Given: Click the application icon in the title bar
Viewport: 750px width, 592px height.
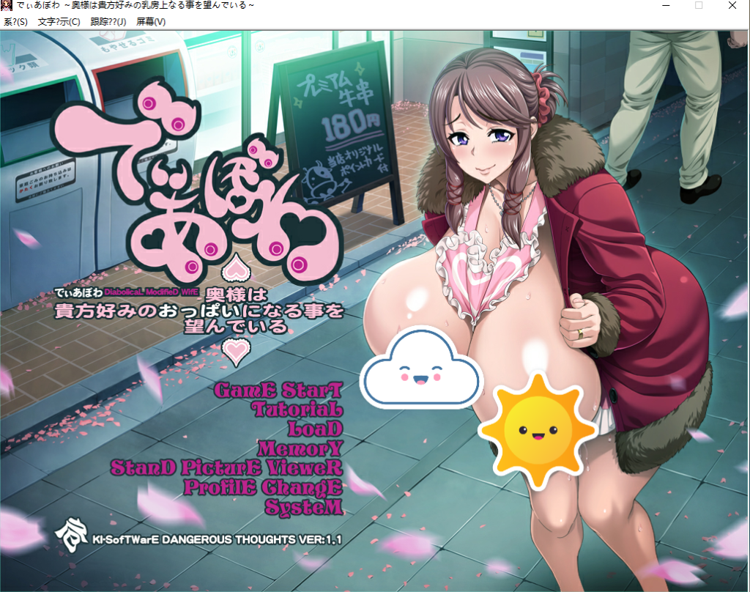Looking at the screenshot, I should (x=7, y=6).
